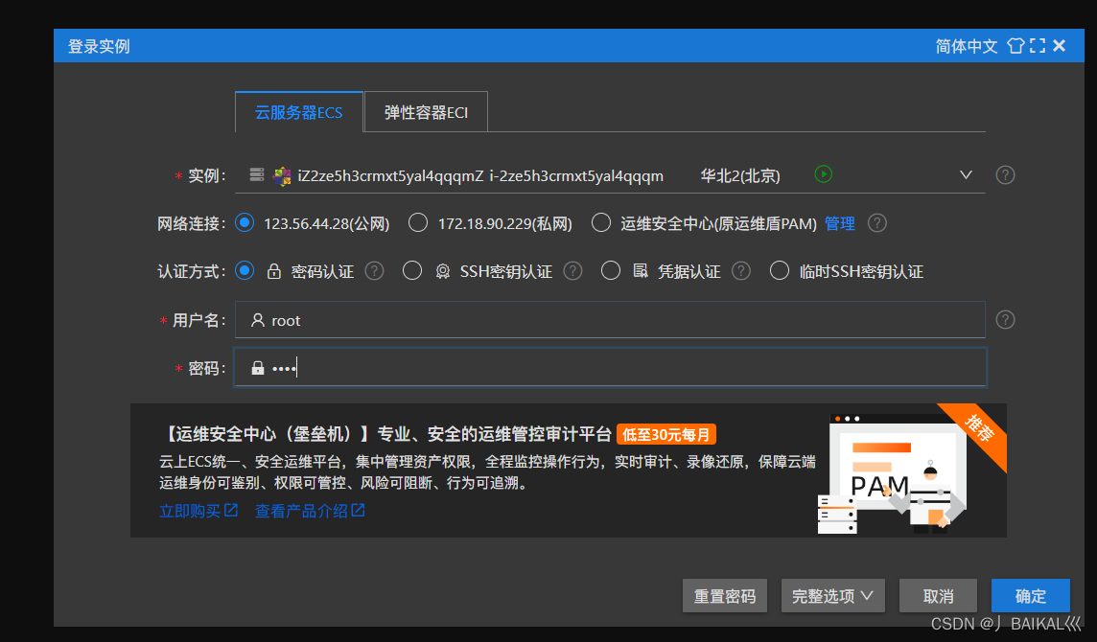Focus the 用户名 input containing root
Viewport: 1097px width, 642px height.
pyautogui.click(x=610, y=320)
